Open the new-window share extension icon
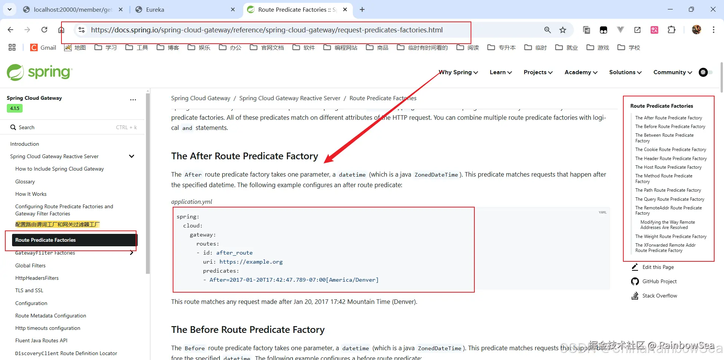724x360 pixels. tap(638, 30)
